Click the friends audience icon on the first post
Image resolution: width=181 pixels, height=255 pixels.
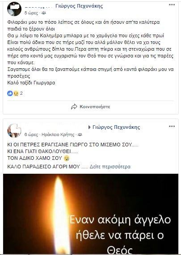point(44,13)
